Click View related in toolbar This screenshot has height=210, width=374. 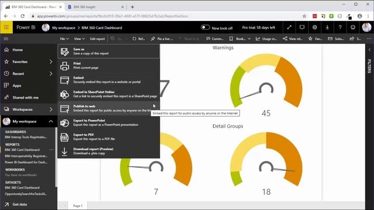tap(292, 38)
